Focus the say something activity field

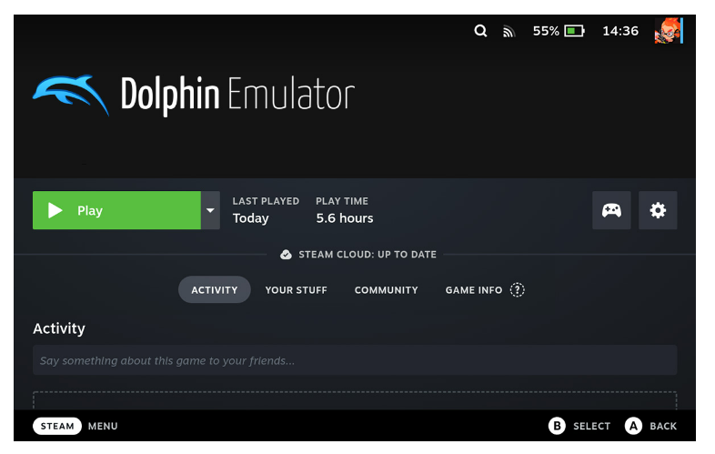pos(355,360)
